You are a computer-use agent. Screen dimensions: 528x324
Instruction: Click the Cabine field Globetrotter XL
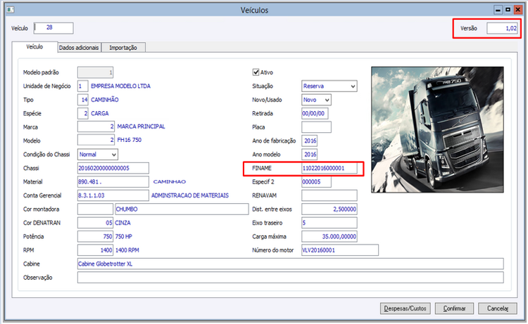(x=291, y=264)
